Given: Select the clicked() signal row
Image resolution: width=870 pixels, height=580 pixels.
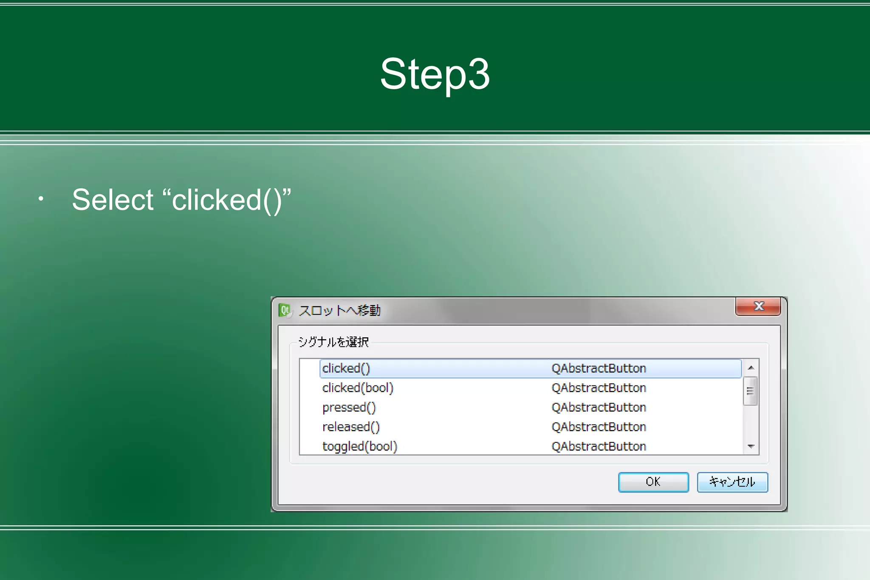Looking at the screenshot, I should (531, 368).
